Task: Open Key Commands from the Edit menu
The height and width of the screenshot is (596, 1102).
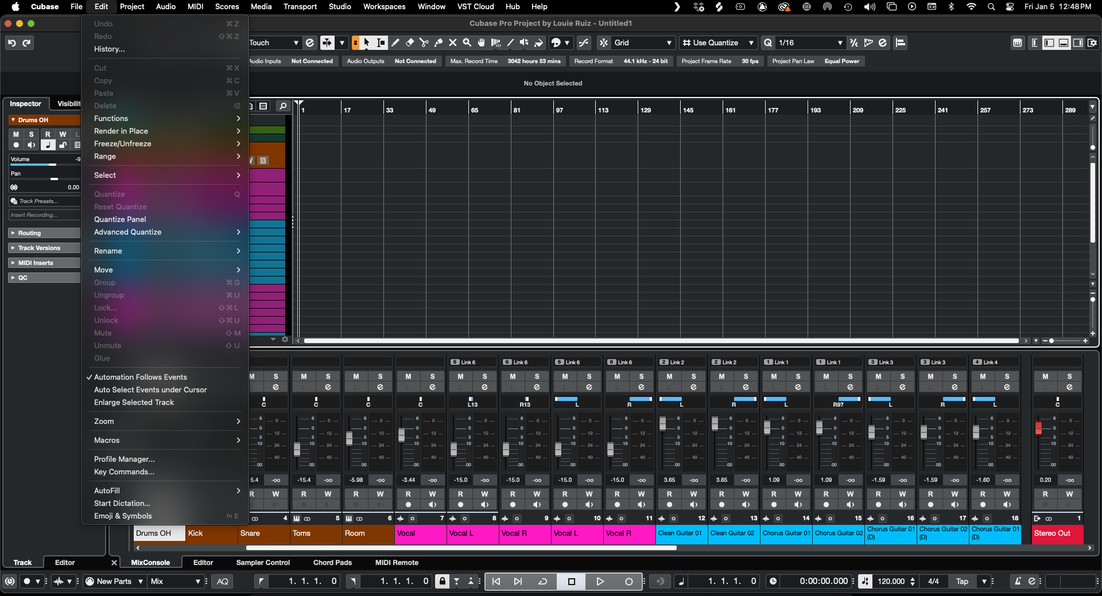Action: click(x=165, y=472)
